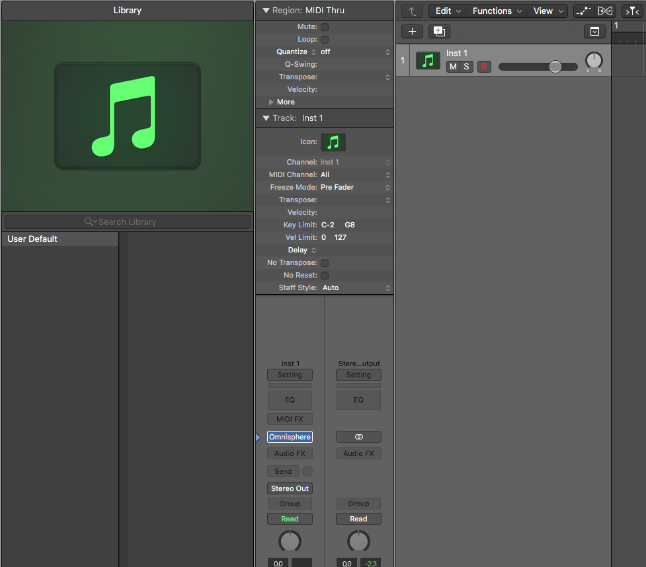Screen dimensions: 646x567
Task: Click the Audio FX slot on Inst 1 strip
Action: pyautogui.click(x=290, y=453)
